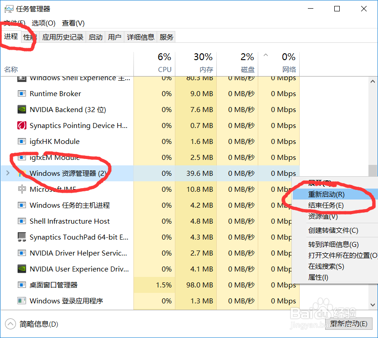This screenshot has width=378, height=338.
Task: Sort by the 网络 column header
Action: click(x=279, y=64)
